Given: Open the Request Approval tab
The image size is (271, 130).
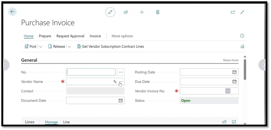Looking at the screenshot, I should point(70,36).
